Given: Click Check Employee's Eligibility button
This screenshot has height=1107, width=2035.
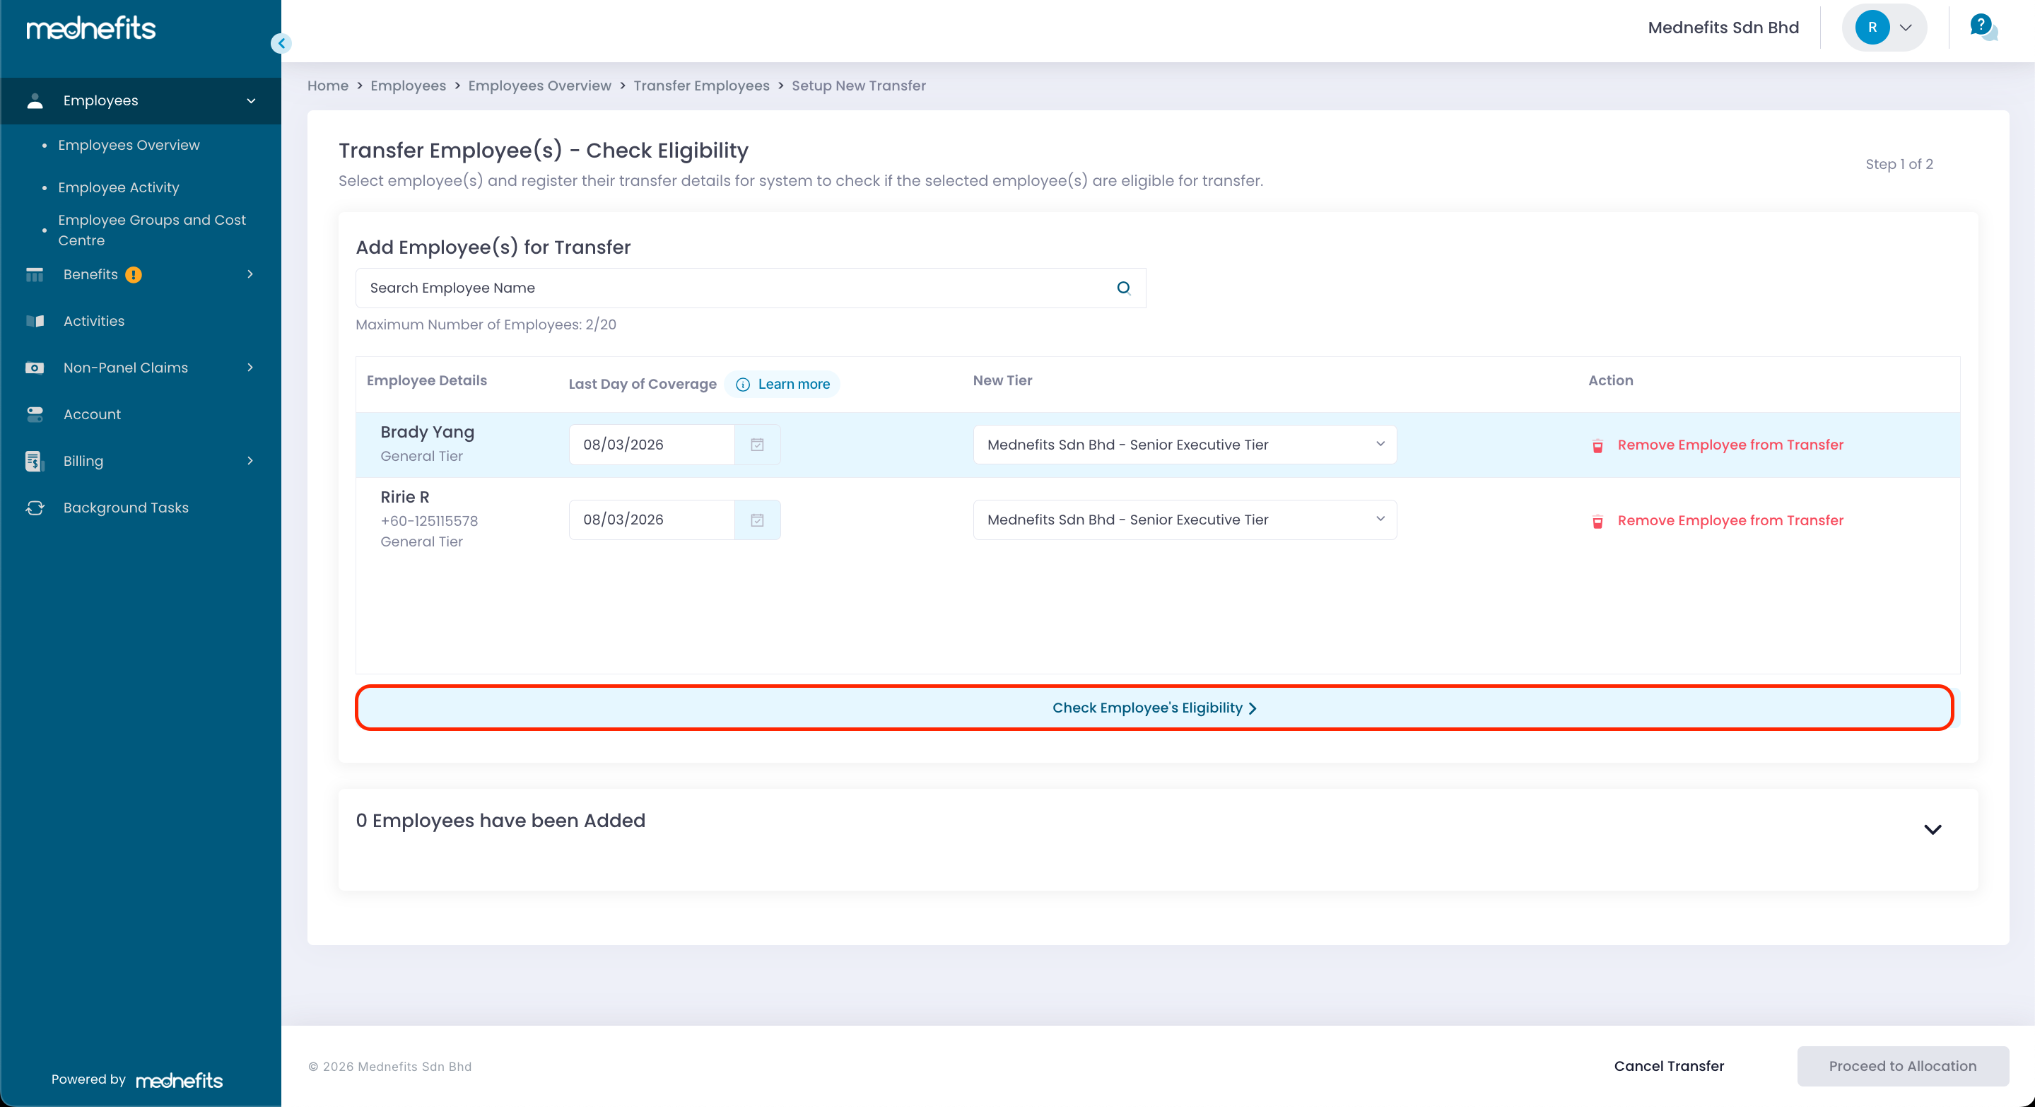Looking at the screenshot, I should [x=1154, y=708].
